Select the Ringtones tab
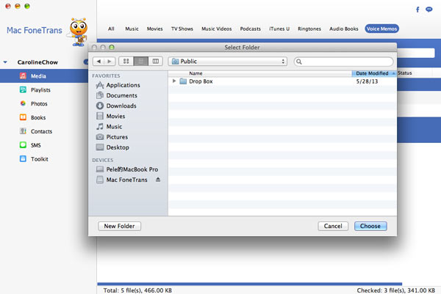This screenshot has width=441, height=294. 309,29
